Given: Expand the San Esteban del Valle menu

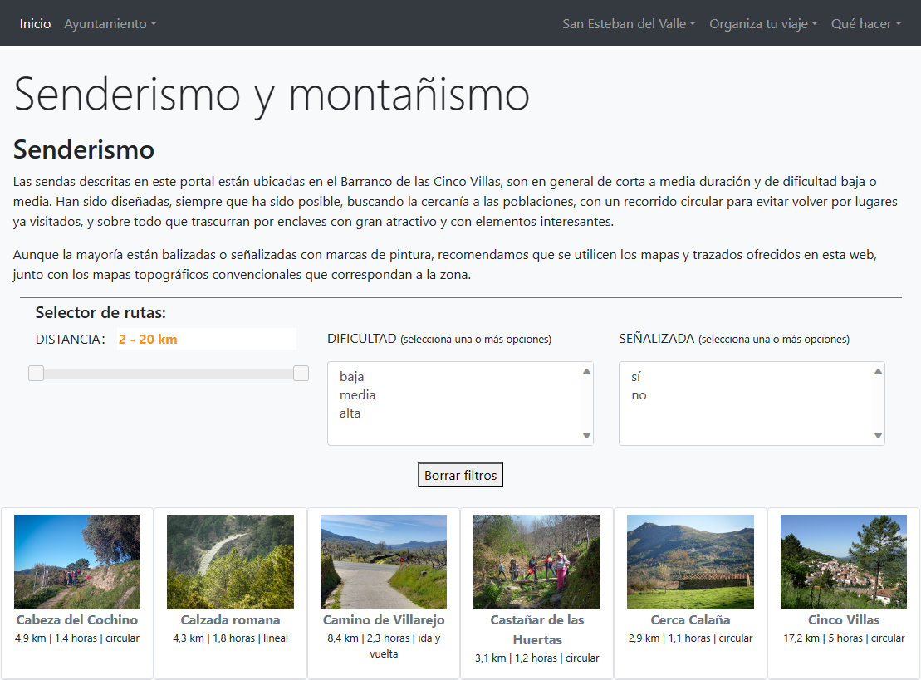Looking at the screenshot, I should pos(629,24).
